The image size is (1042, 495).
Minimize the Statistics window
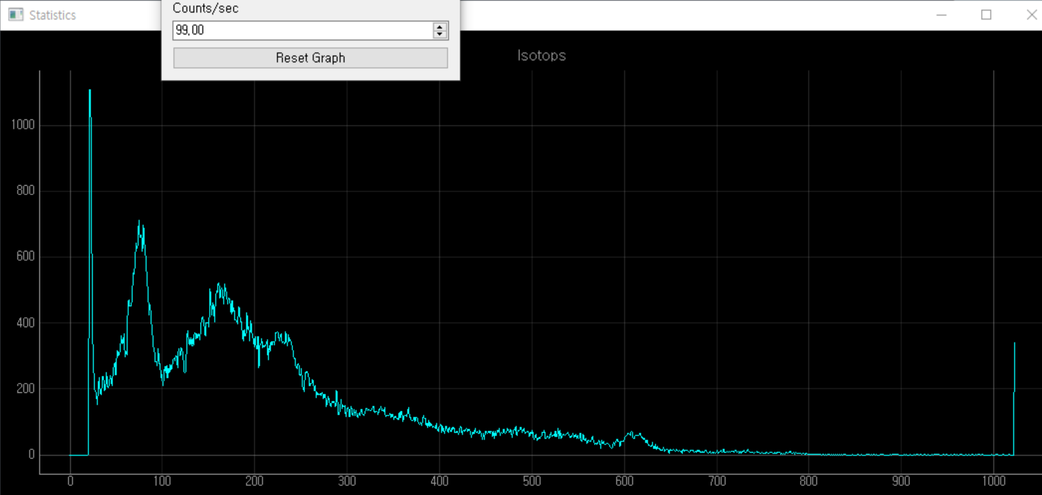tap(941, 15)
